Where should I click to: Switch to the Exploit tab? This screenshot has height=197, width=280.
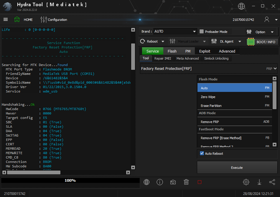205,51
